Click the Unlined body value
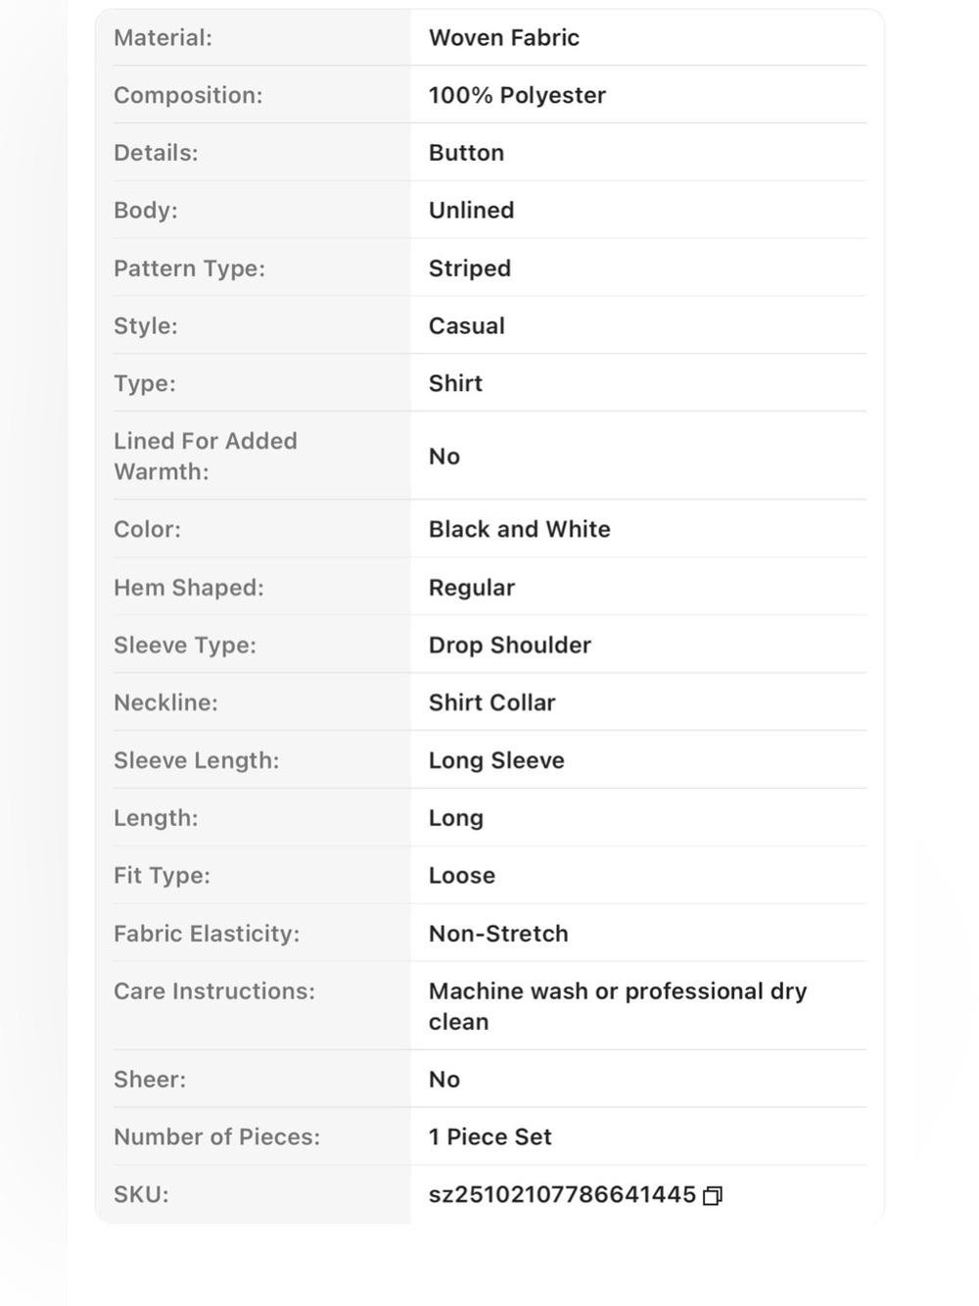 pos(471,210)
